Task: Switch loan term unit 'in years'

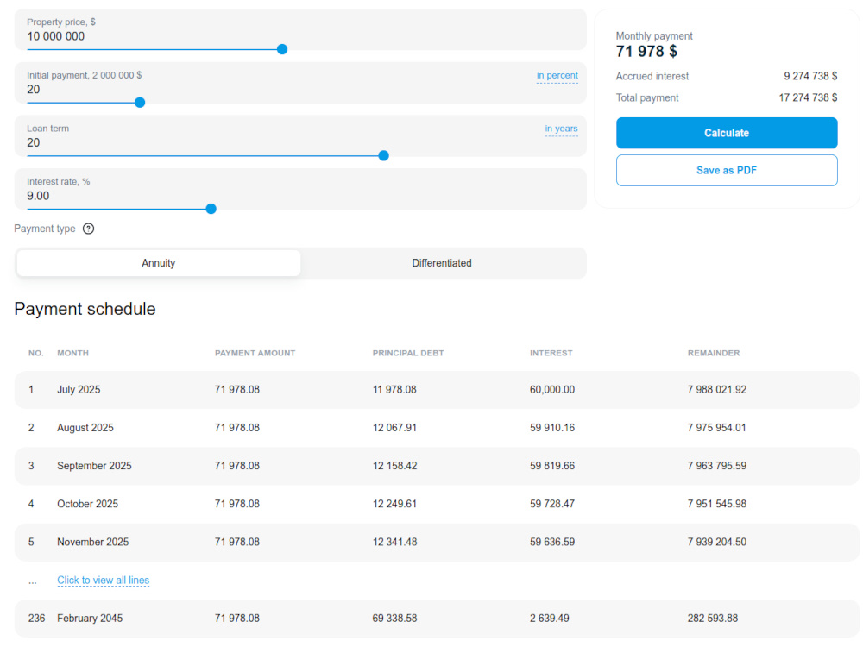Action: pyautogui.click(x=561, y=129)
